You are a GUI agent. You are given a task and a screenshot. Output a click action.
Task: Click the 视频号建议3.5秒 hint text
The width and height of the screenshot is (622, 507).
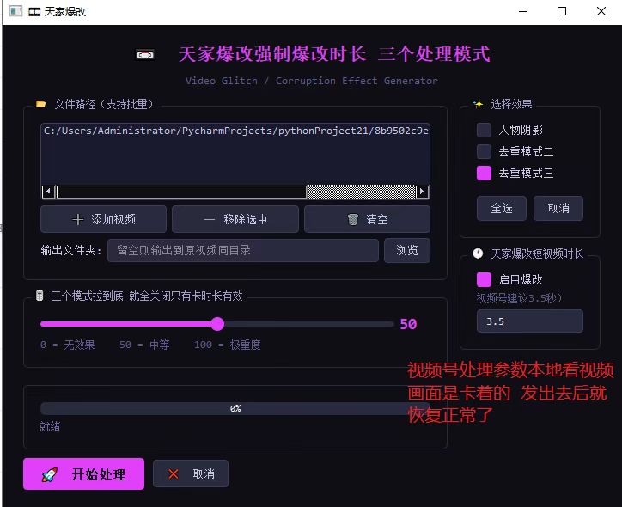(519, 298)
